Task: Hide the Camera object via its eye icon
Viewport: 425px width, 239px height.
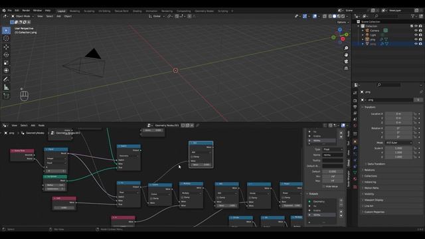Action: (x=416, y=31)
